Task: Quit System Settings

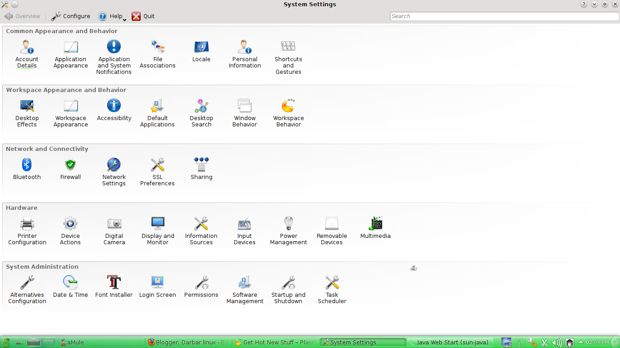Action: click(x=143, y=16)
